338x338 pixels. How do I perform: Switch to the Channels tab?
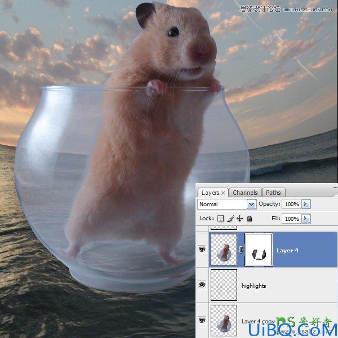click(245, 193)
